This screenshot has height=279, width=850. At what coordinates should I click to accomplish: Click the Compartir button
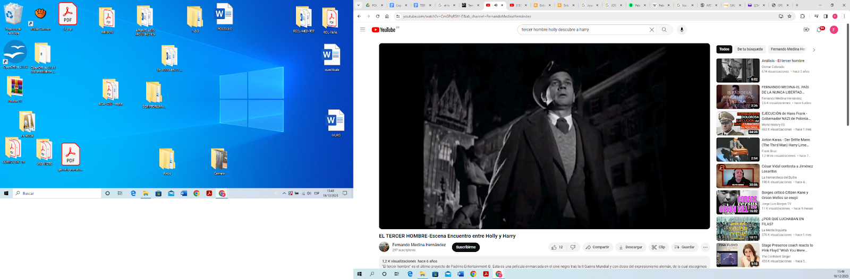click(598, 247)
